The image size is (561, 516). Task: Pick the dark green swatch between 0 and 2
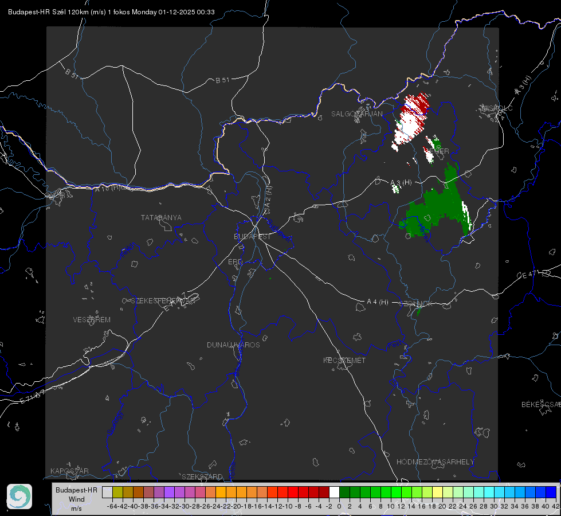pos(344,492)
